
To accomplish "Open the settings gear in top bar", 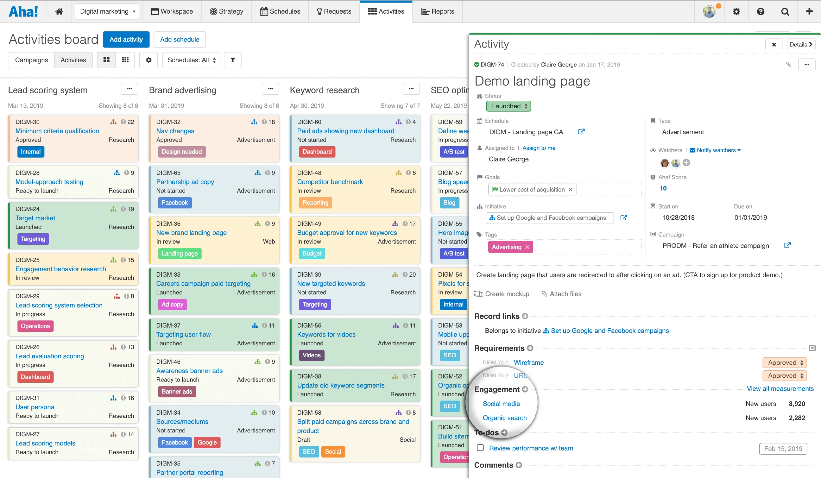I will (736, 11).
